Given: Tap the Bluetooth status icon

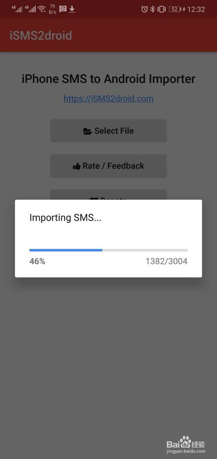Looking at the screenshot, I should tap(152, 10).
